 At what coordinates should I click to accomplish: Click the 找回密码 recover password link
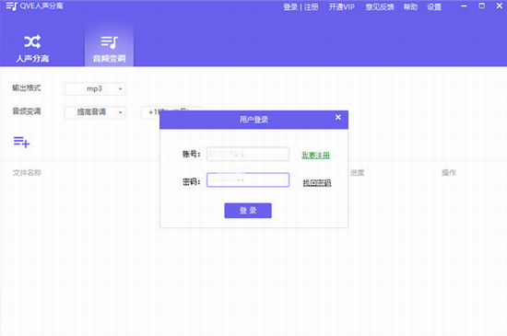317,183
